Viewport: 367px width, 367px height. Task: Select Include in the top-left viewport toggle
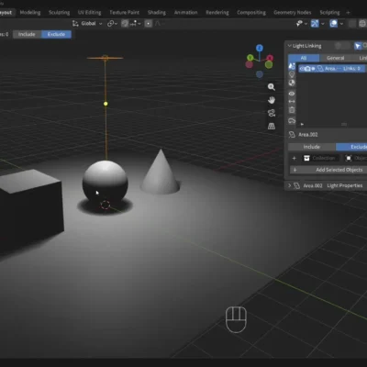tap(27, 34)
